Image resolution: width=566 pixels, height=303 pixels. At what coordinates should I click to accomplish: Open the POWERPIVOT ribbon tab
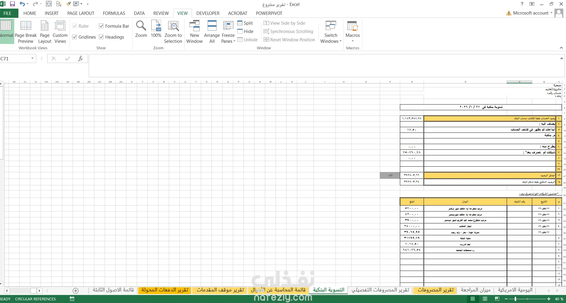(x=269, y=13)
